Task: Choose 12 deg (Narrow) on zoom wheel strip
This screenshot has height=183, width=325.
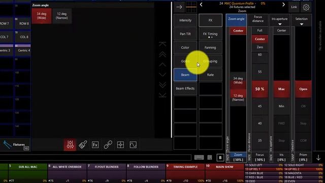Action: [x=238, y=98]
